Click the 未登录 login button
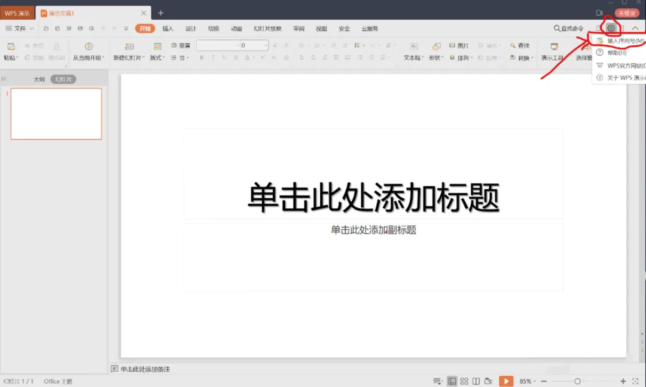 [627, 13]
